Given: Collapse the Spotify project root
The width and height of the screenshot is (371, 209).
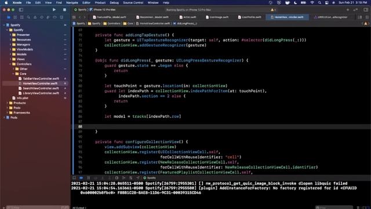Looking at the screenshot, I should coord(4,25).
